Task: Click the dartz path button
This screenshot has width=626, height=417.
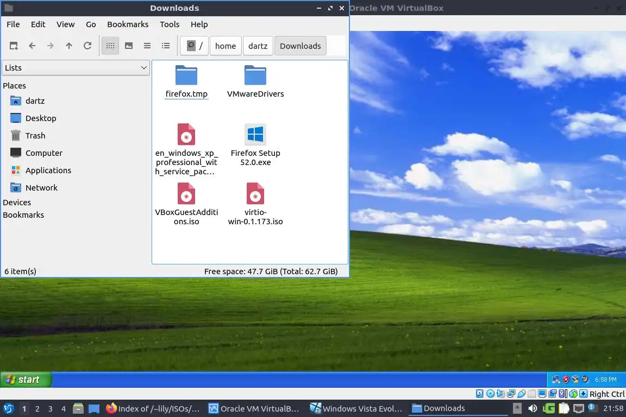Action: point(258,46)
